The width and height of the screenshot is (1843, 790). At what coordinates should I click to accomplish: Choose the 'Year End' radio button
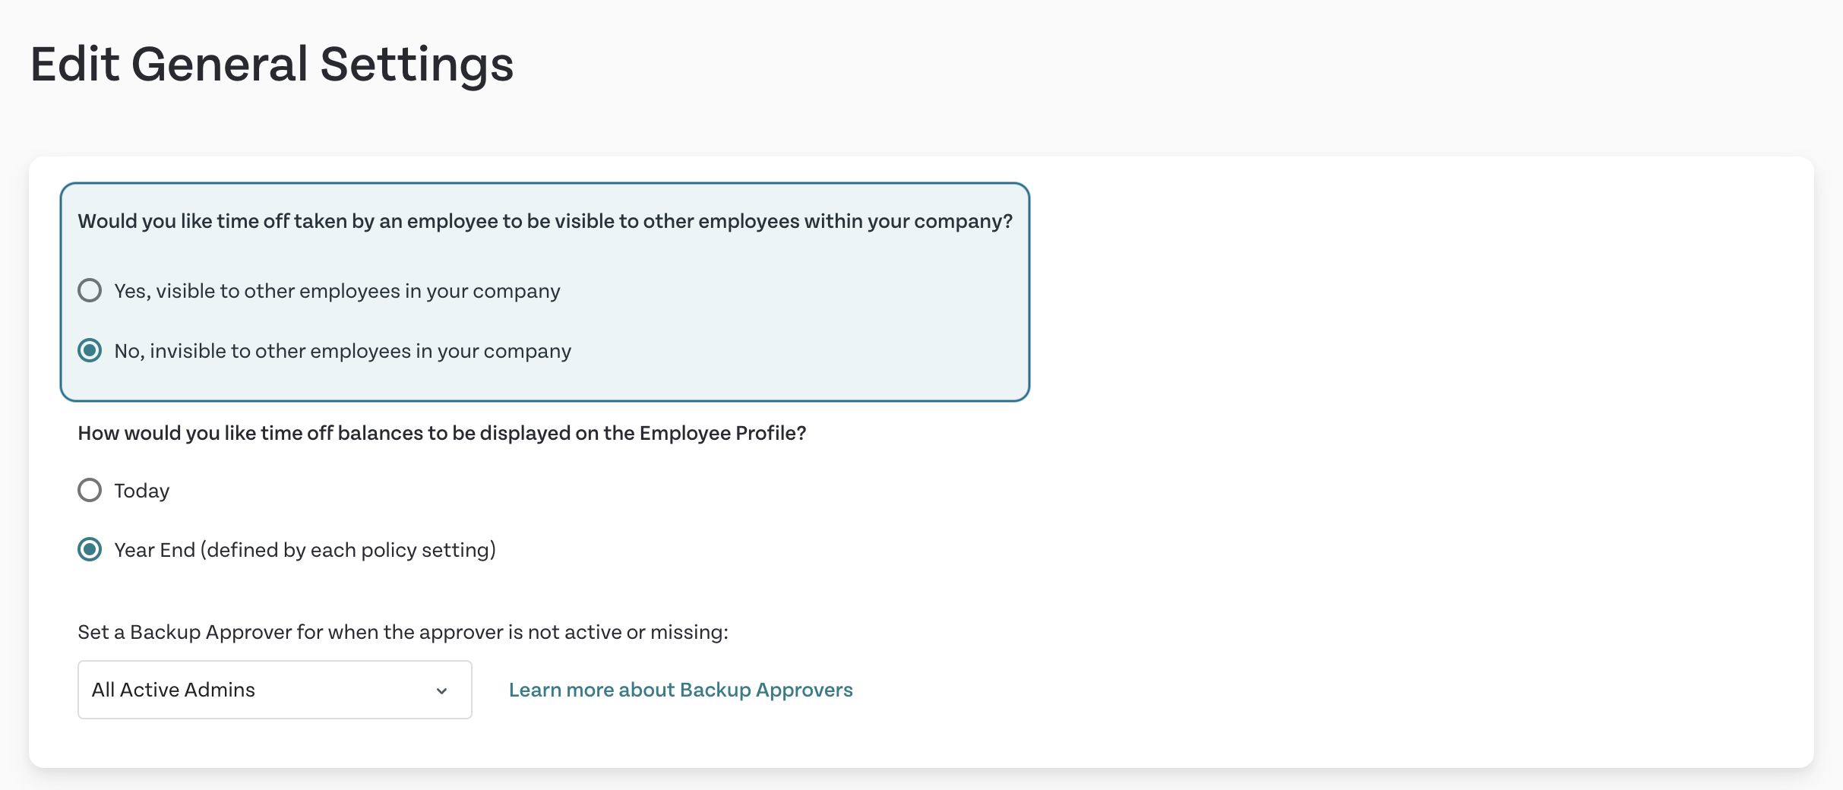90,549
